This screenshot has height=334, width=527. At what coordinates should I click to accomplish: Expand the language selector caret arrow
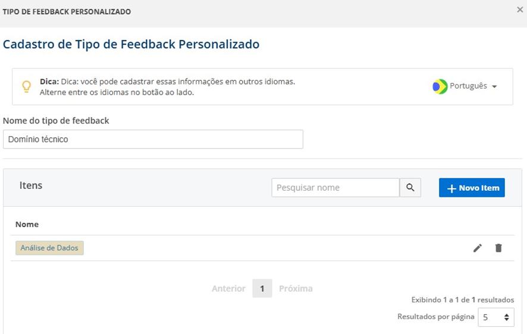click(x=494, y=87)
